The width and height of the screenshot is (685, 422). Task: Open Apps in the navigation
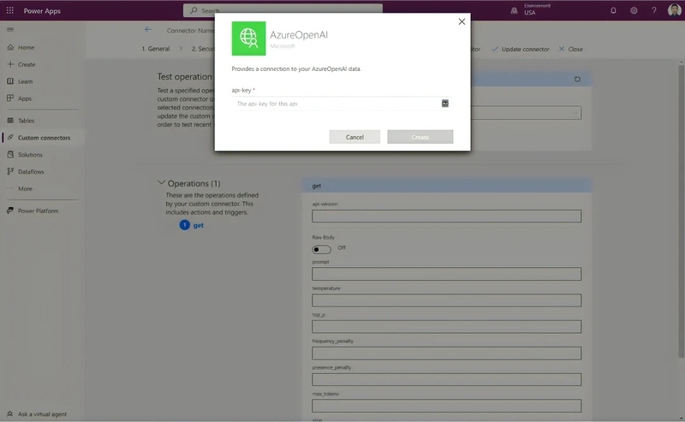point(25,98)
